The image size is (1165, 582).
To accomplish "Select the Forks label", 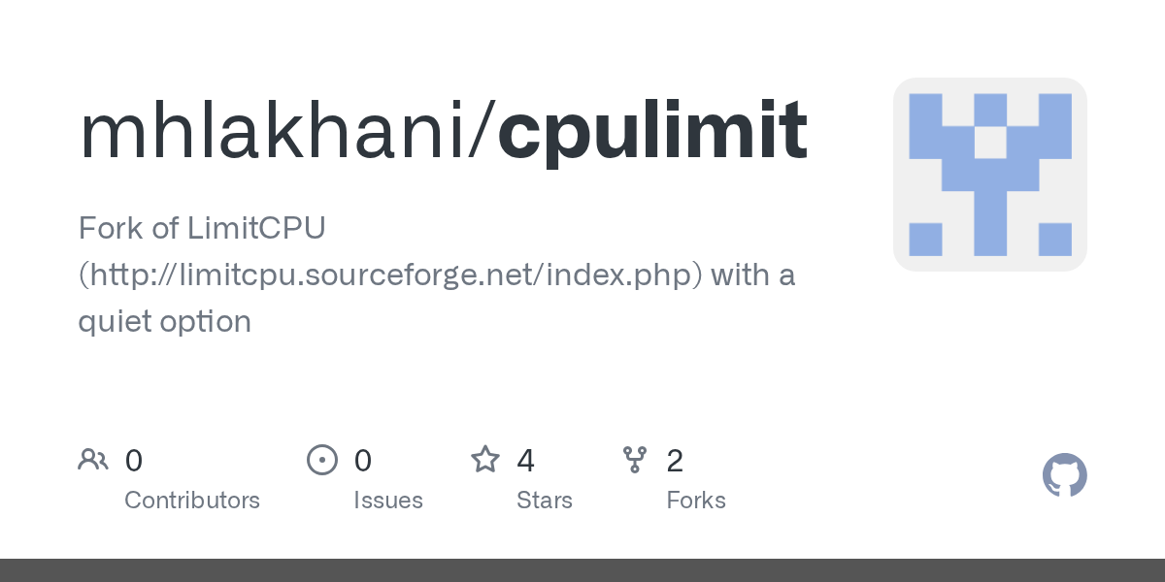I will pos(696,501).
